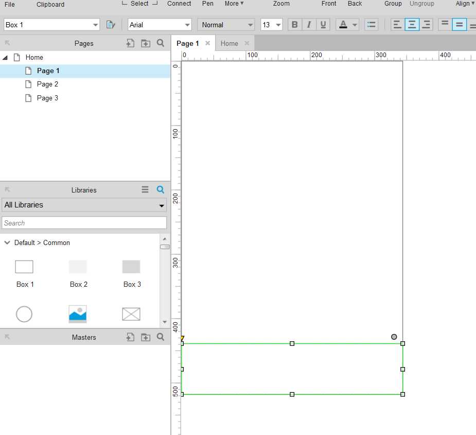Select the Image widget
The image size is (476, 435).
[78, 314]
